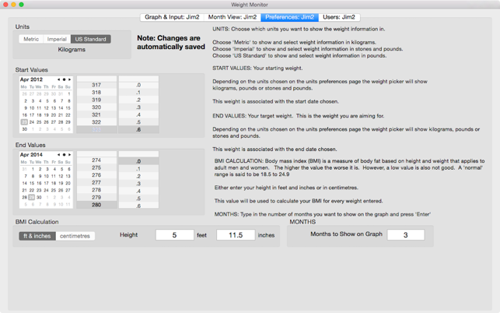This screenshot has width=500, height=313.
Task: Choose day 16 in Apr 2014 calendar
Action: pyautogui.click(x=39, y=183)
